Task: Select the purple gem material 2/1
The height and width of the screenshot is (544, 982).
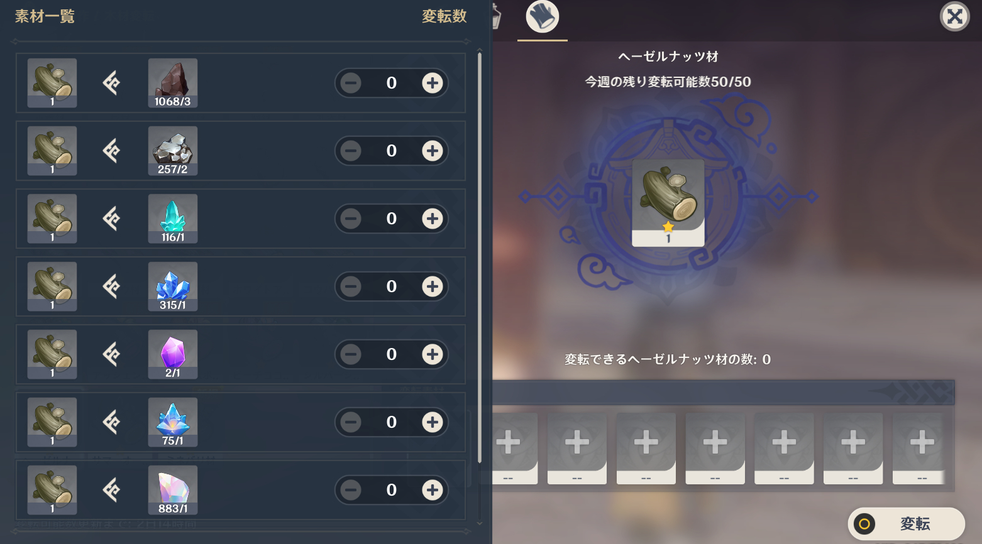Action: (173, 354)
